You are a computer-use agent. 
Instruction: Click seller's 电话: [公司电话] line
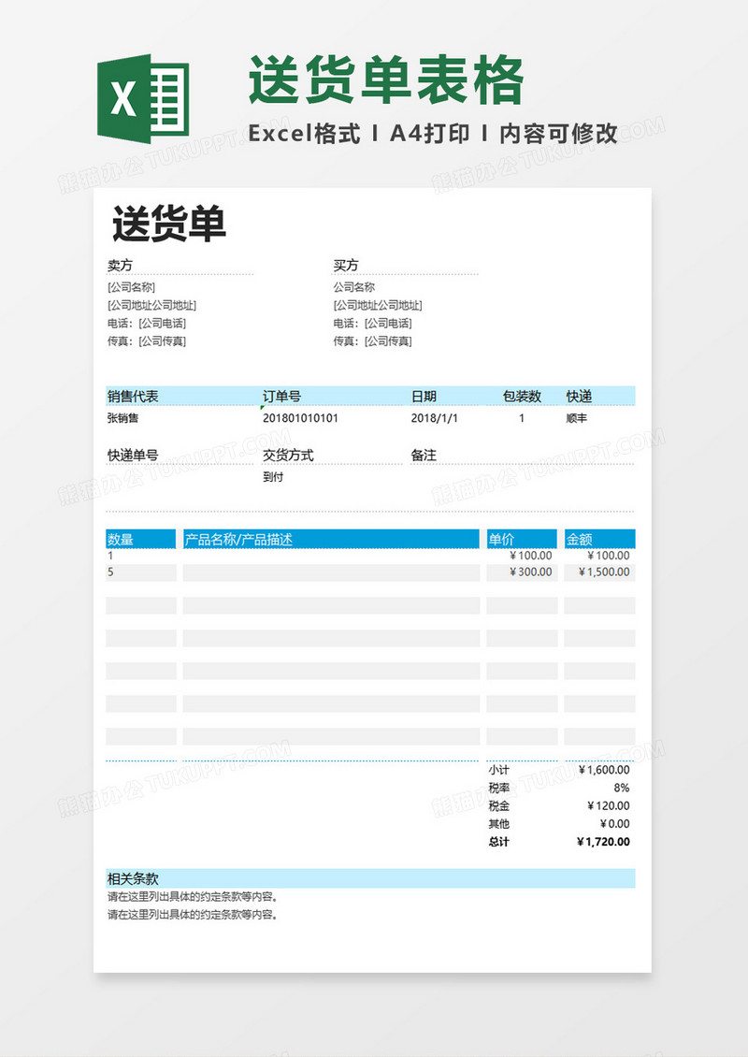point(147,324)
